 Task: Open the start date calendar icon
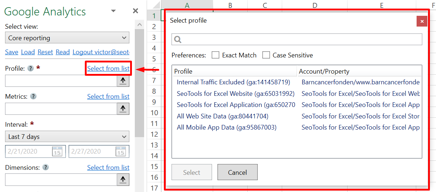[57, 151]
